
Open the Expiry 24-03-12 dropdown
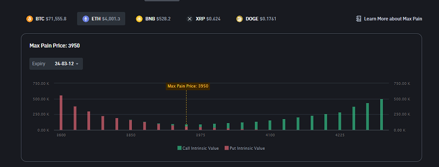56,64
